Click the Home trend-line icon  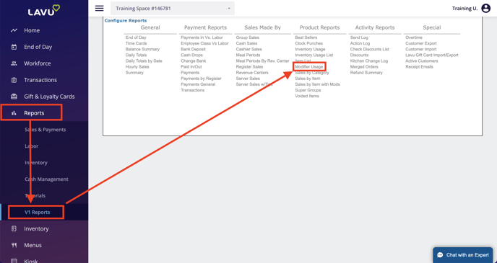click(14, 30)
